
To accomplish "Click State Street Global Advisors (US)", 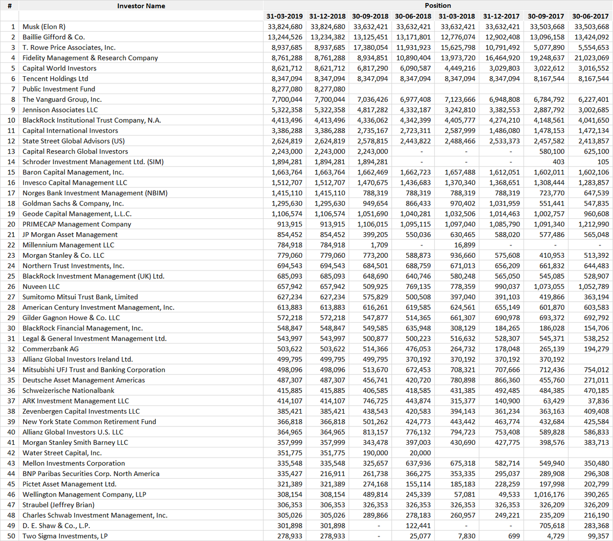I will point(74,141).
